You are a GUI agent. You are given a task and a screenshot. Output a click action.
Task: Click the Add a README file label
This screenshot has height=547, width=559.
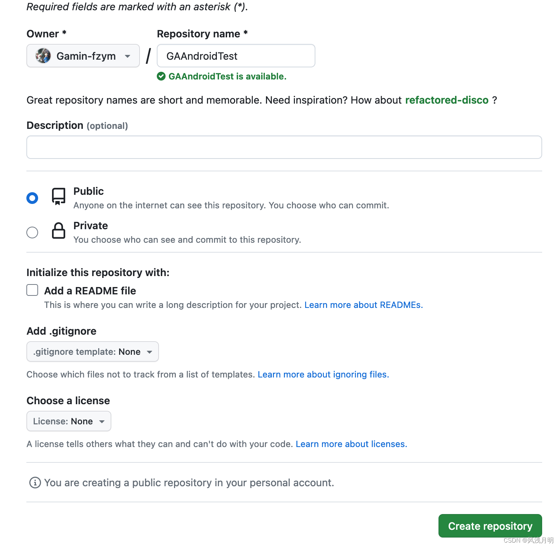pyautogui.click(x=90, y=291)
